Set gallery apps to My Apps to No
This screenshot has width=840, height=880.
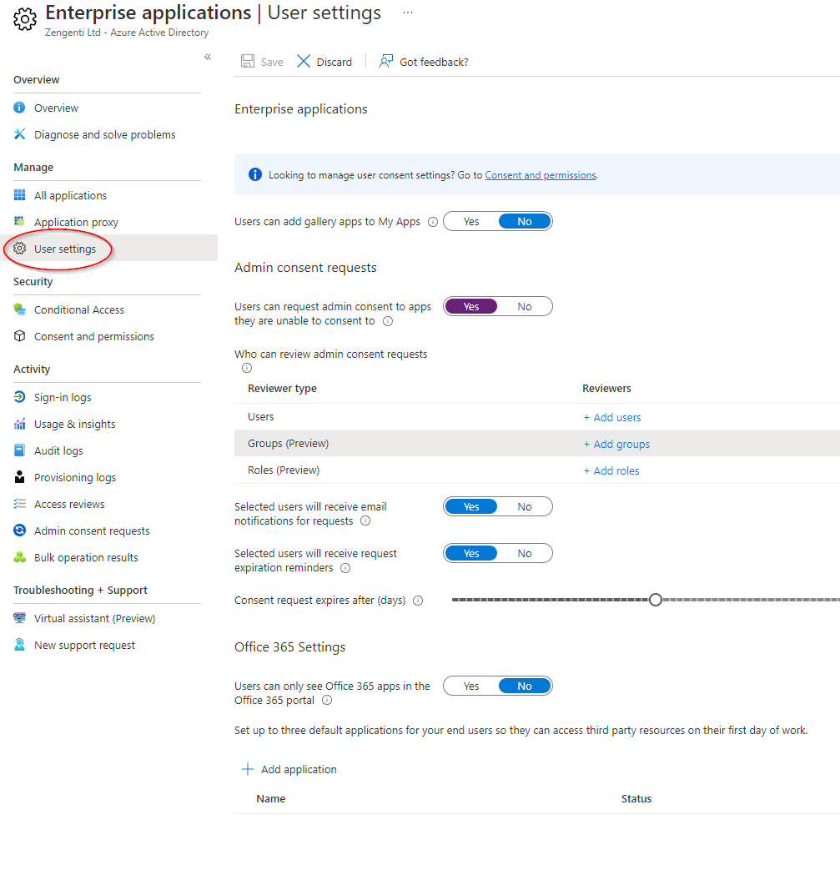[x=525, y=221]
